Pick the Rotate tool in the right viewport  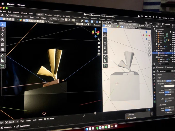coord(105,43)
